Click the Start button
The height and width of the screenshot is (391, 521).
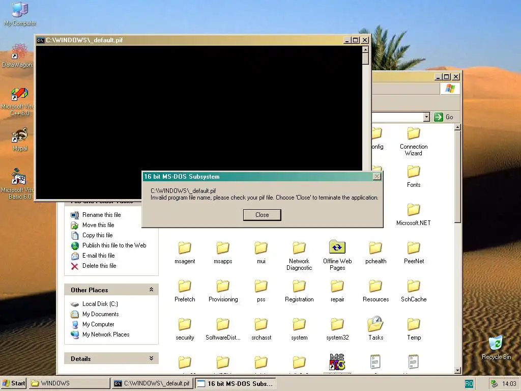pyautogui.click(x=13, y=383)
